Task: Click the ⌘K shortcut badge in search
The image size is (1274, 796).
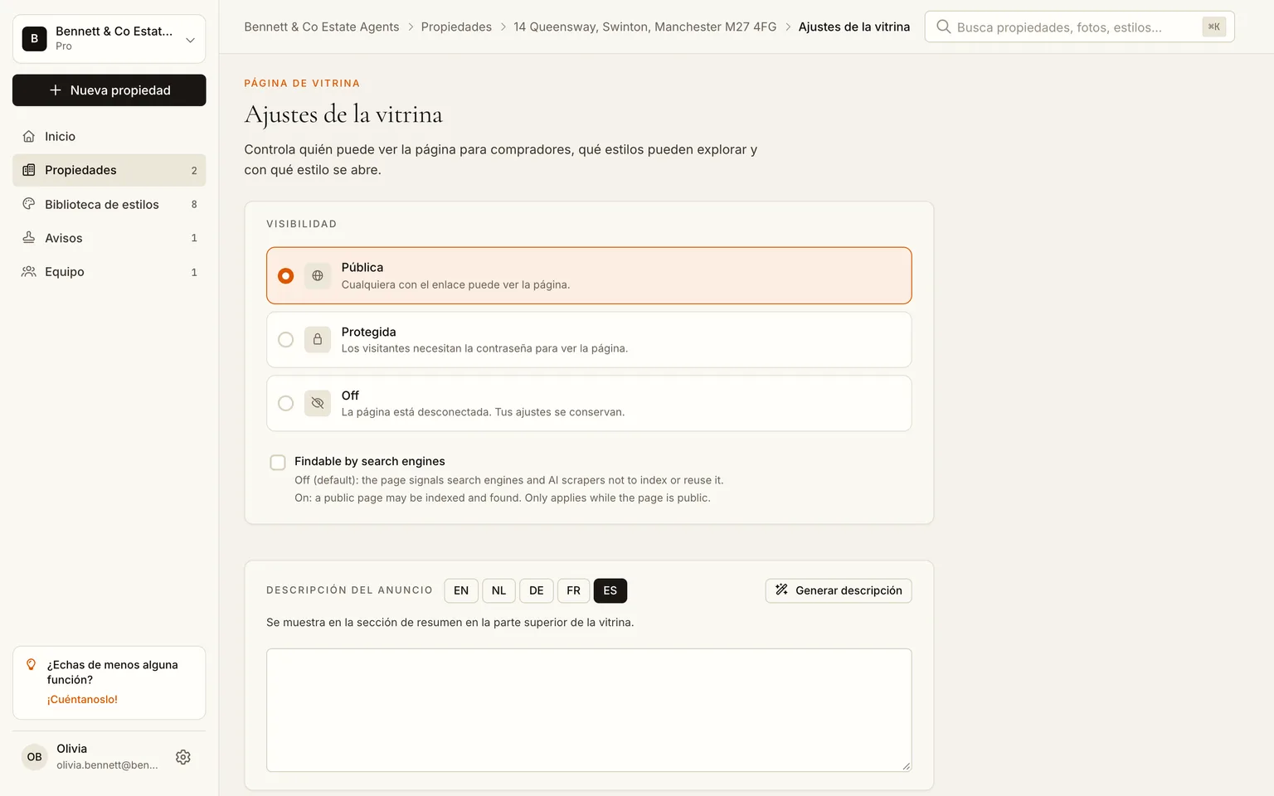Action: coord(1214,27)
